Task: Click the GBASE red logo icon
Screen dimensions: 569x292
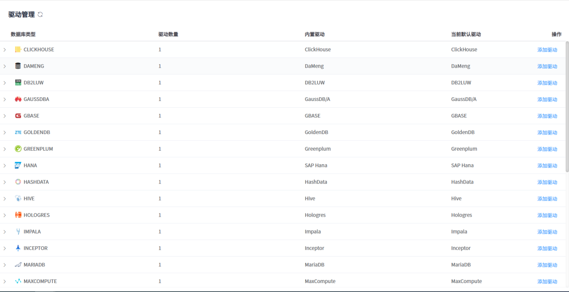Action: pos(18,116)
